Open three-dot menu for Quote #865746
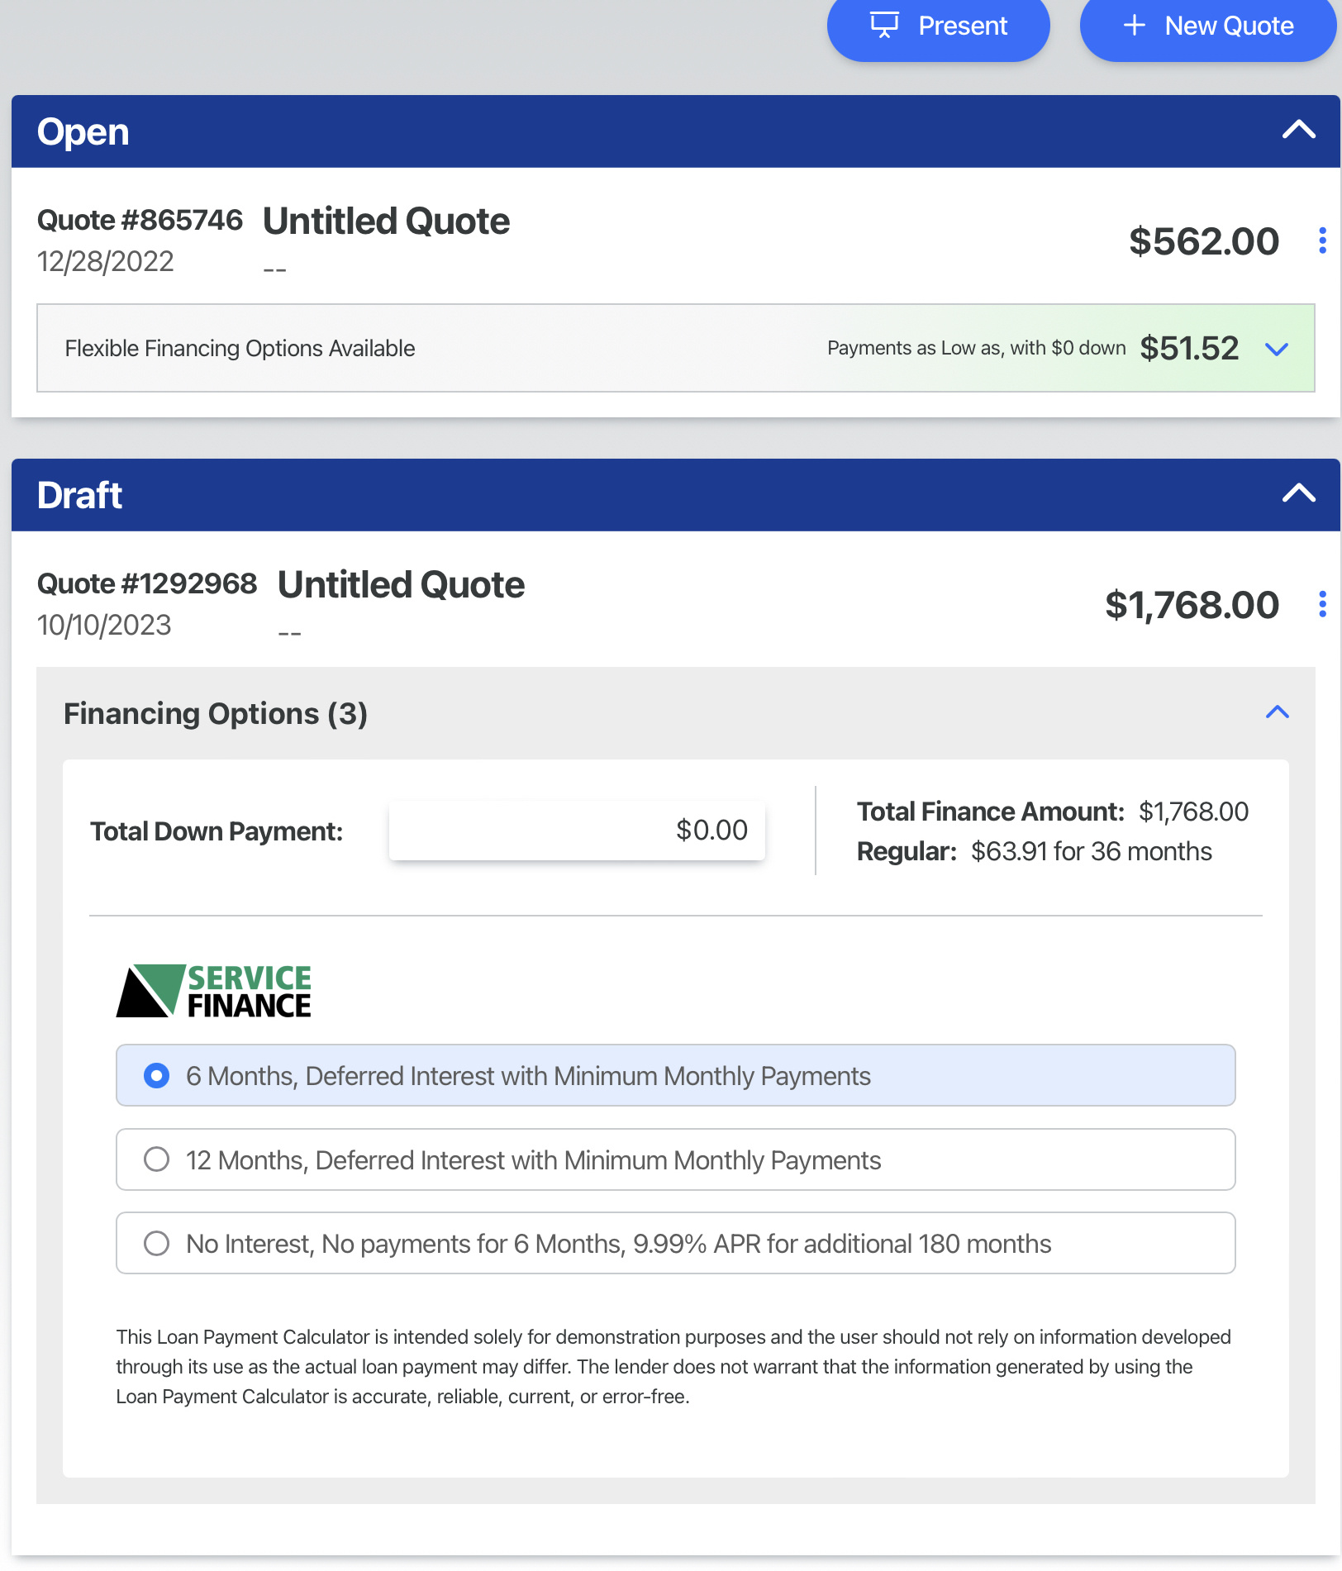The width and height of the screenshot is (1342, 1571). tap(1322, 240)
